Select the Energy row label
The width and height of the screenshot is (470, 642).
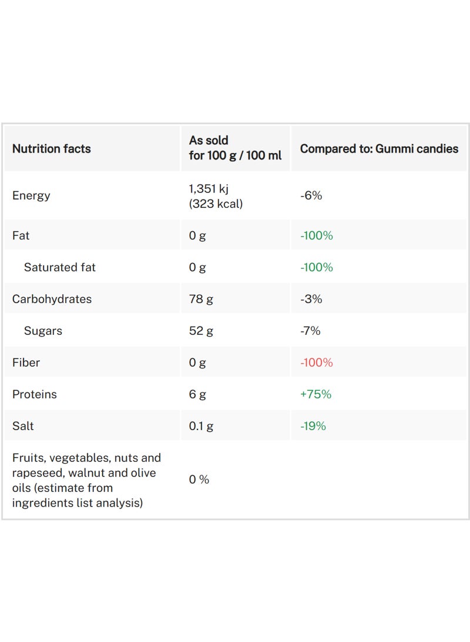click(31, 195)
